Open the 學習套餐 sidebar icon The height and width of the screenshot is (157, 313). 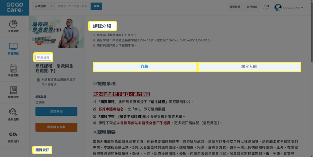pos(13,68)
